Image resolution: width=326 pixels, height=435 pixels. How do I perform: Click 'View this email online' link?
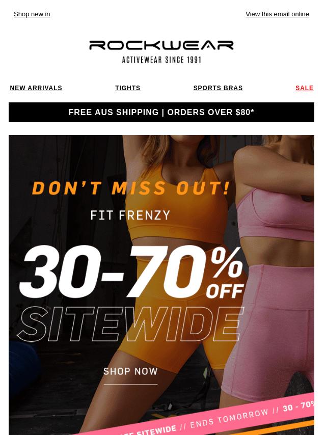(277, 14)
